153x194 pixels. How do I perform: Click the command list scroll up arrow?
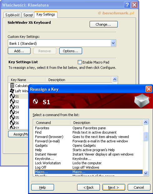pos(146,122)
